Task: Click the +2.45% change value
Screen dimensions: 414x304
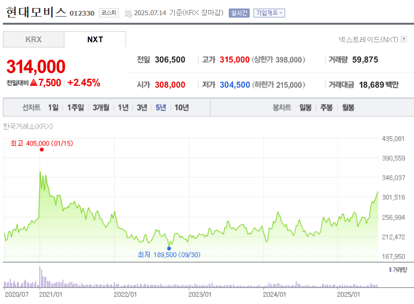Action: point(84,83)
